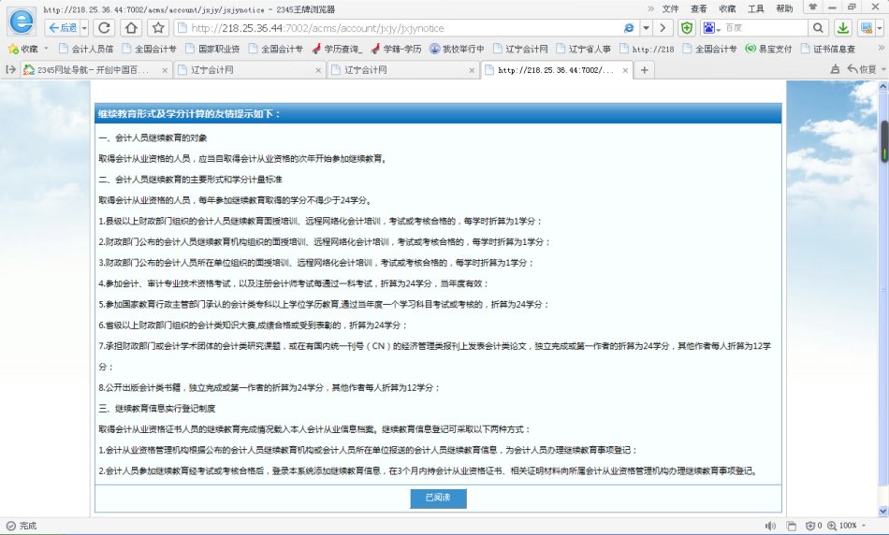Screen dimensions: 889x535
Task: Open a new tab with plus button
Action: coord(644,70)
